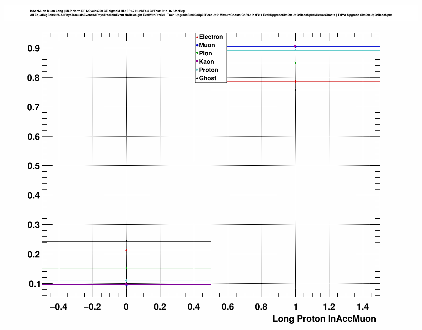The image size is (422, 330).
Task: Click the red Electron data point at x=0
Action: click(x=126, y=250)
